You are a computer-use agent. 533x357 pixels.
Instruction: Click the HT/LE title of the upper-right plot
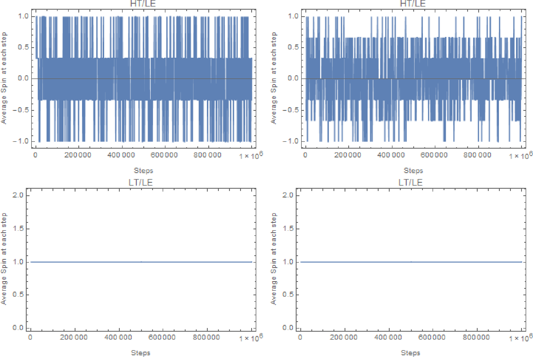pyautogui.click(x=413, y=3)
